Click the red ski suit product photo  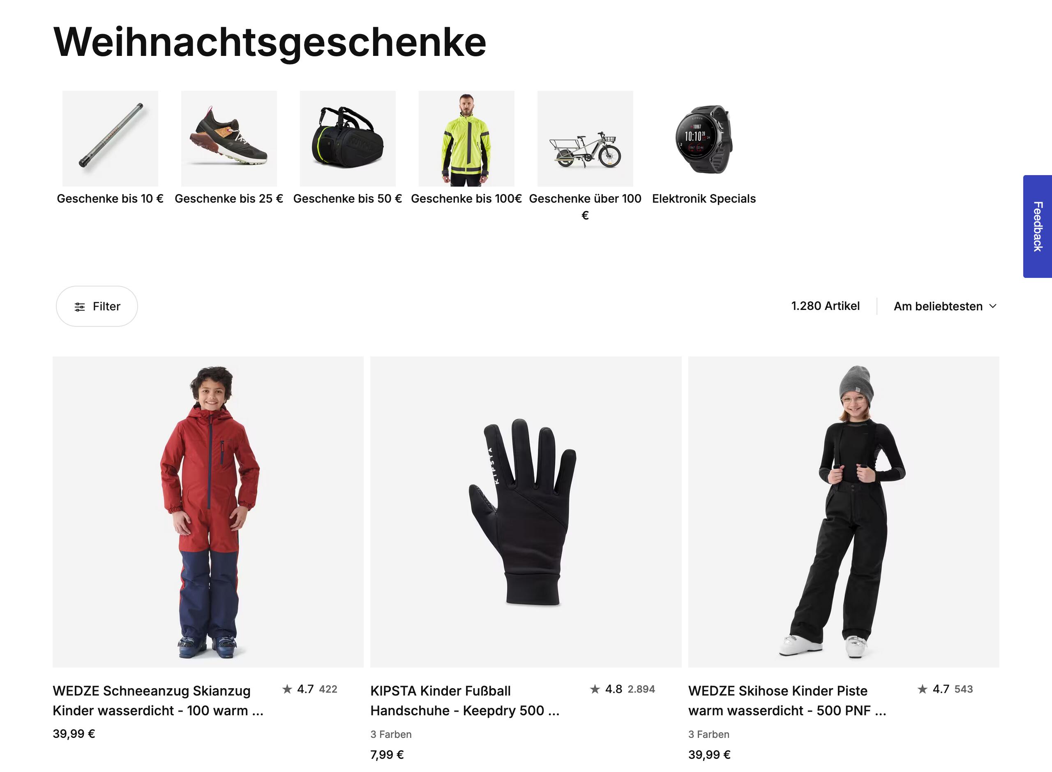point(208,512)
